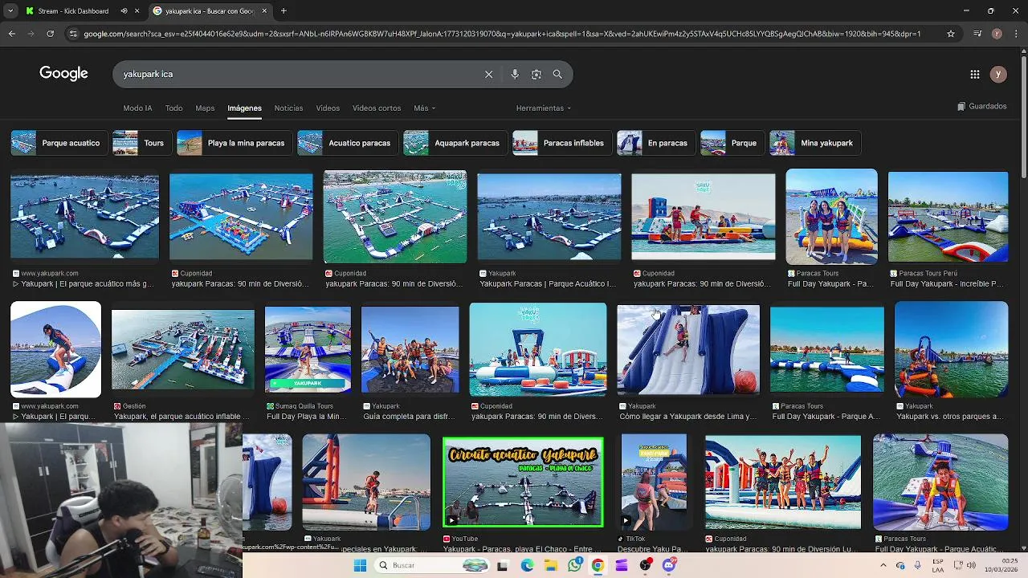The width and height of the screenshot is (1028, 578).
Task: Open Chrome from taskbar
Action: 598,565
